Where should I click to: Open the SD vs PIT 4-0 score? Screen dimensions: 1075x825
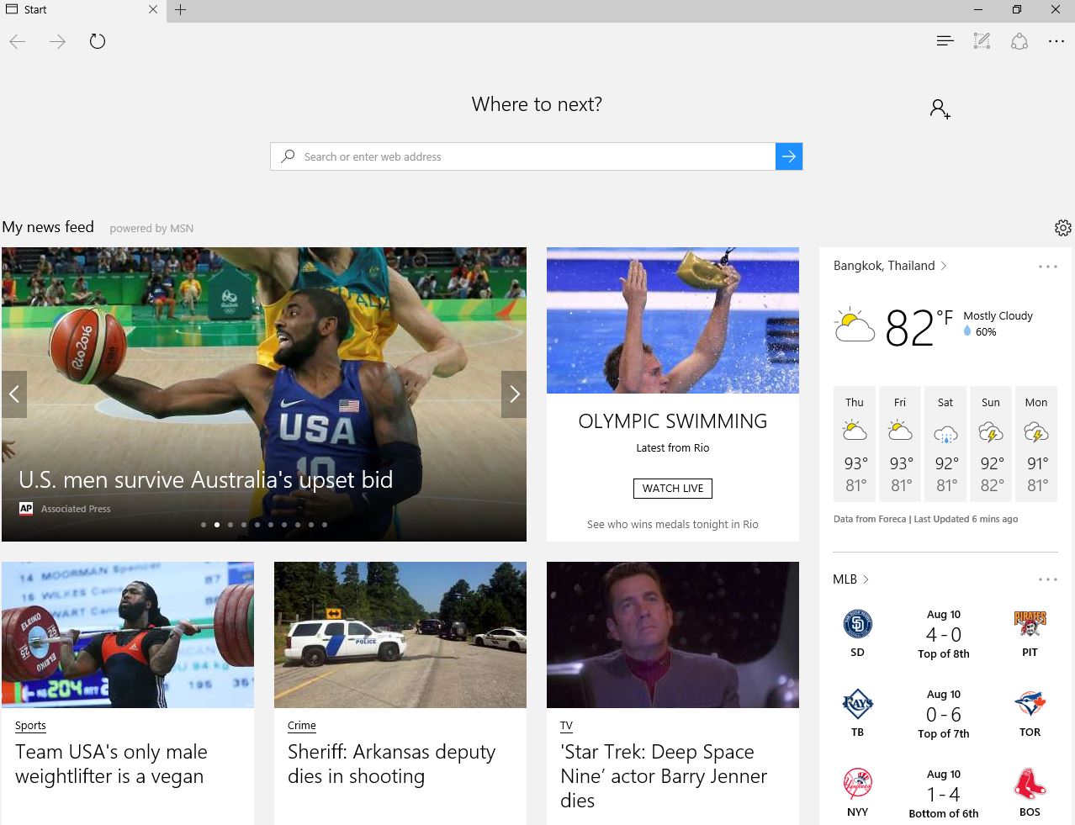pos(944,635)
